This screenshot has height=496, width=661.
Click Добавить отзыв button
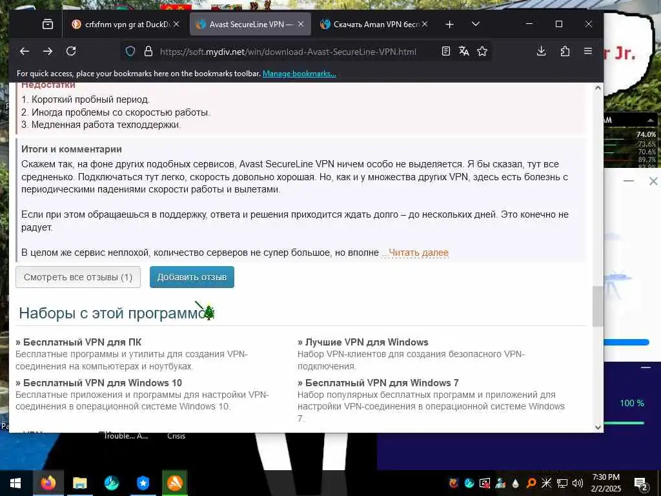pos(192,277)
